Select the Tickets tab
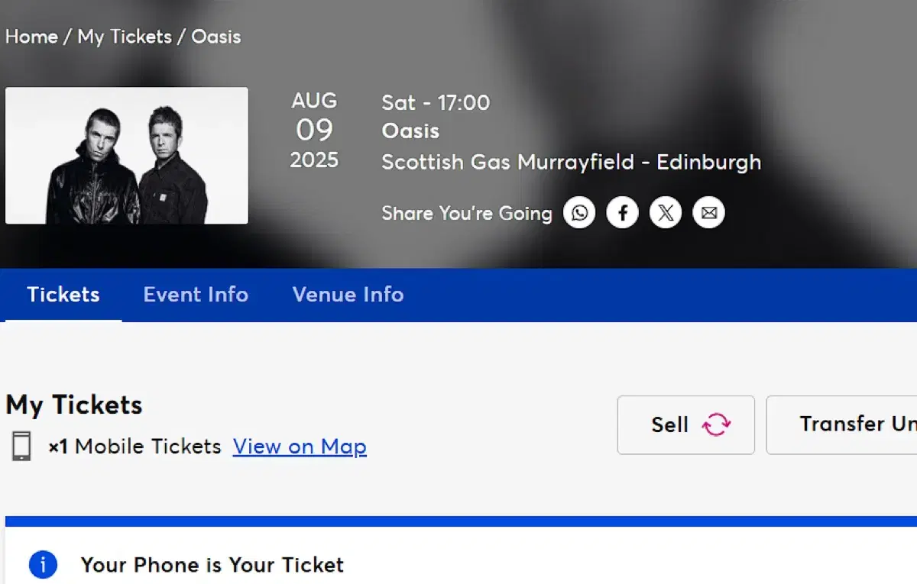 pyautogui.click(x=63, y=295)
